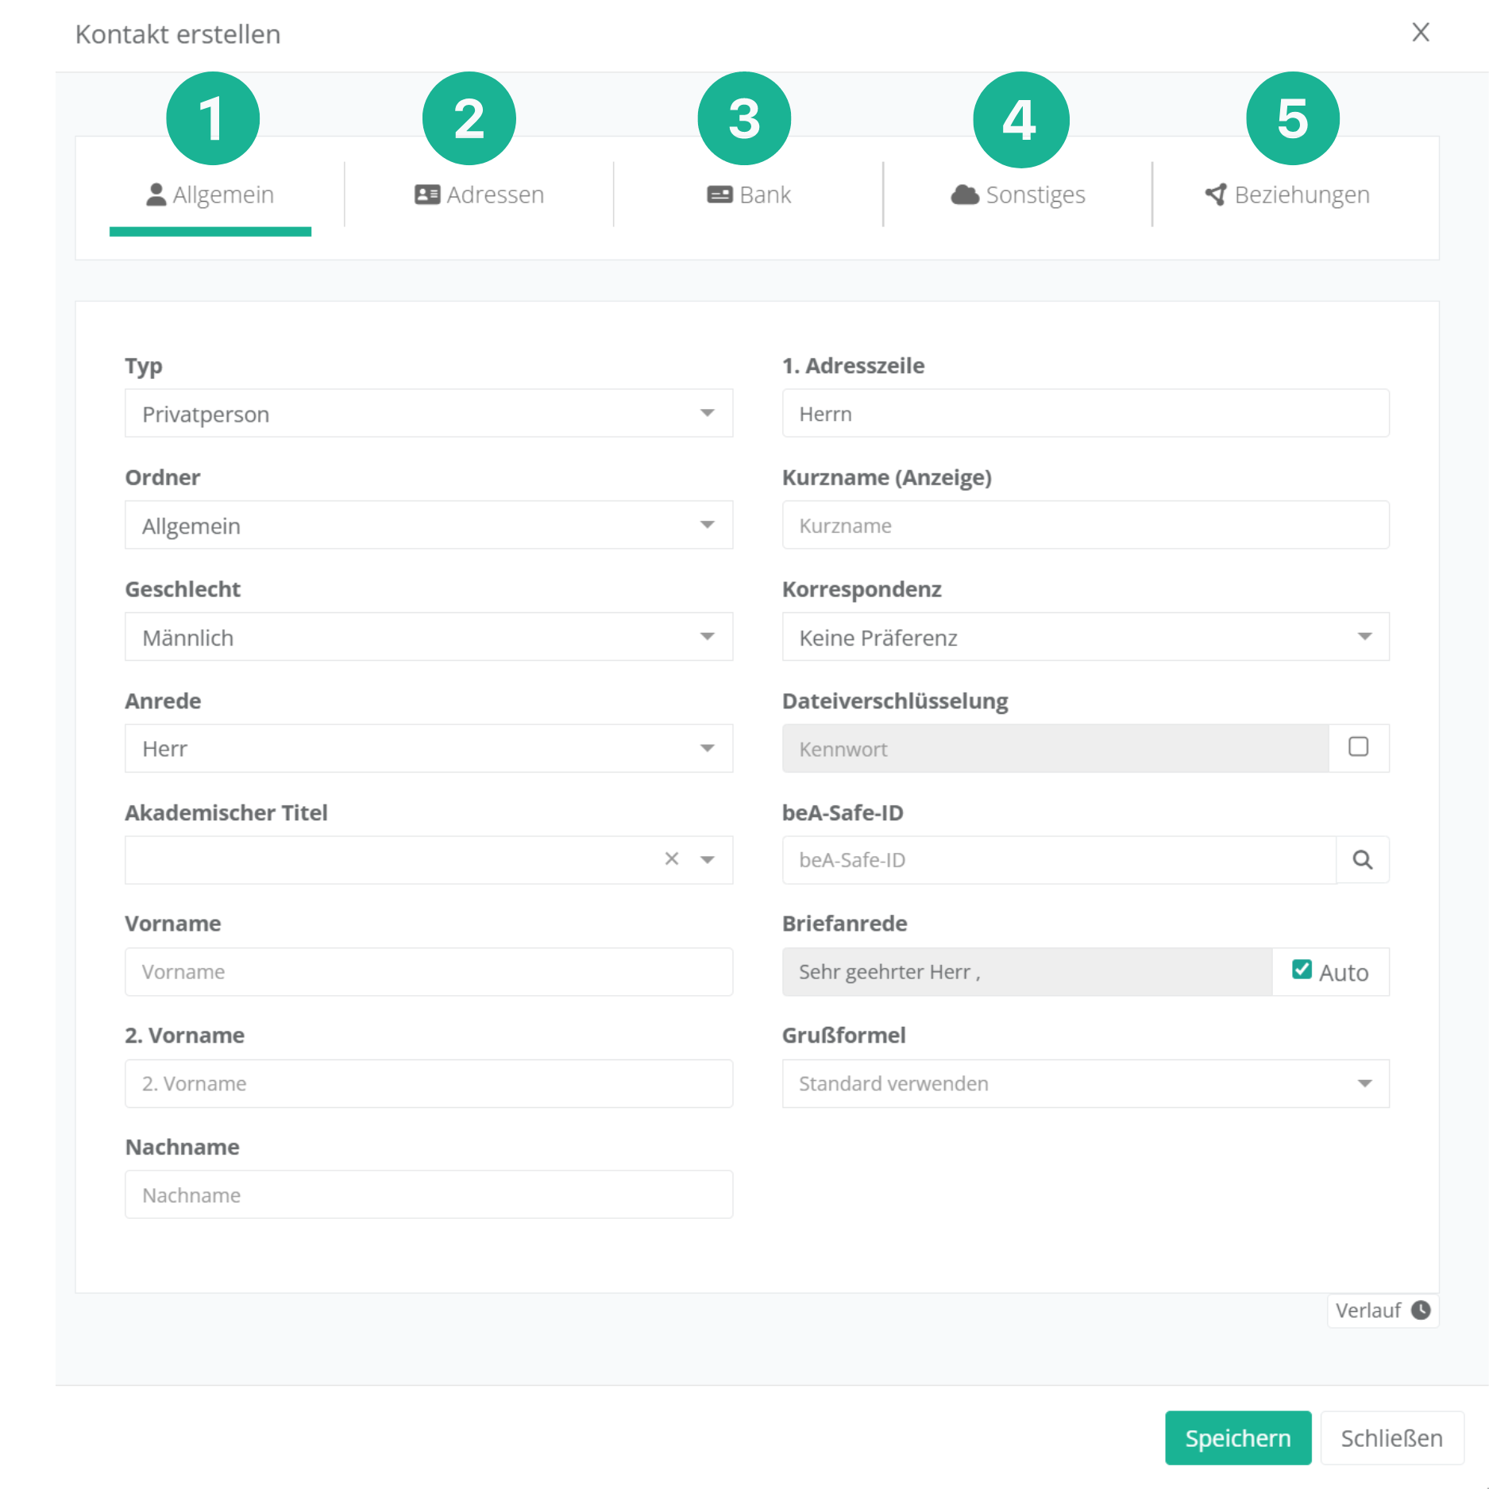
Task: Click the beA-Safe-ID search magnifier icon
Action: [1362, 860]
